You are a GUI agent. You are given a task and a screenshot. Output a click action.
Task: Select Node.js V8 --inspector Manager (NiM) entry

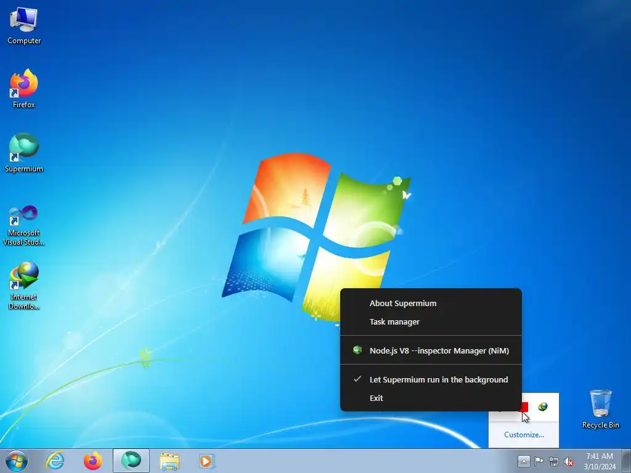[x=431, y=350]
